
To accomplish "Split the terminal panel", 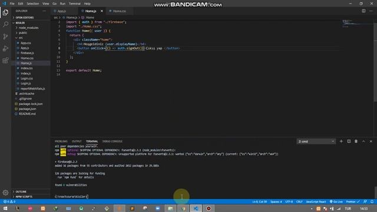I will tap(349, 141).
